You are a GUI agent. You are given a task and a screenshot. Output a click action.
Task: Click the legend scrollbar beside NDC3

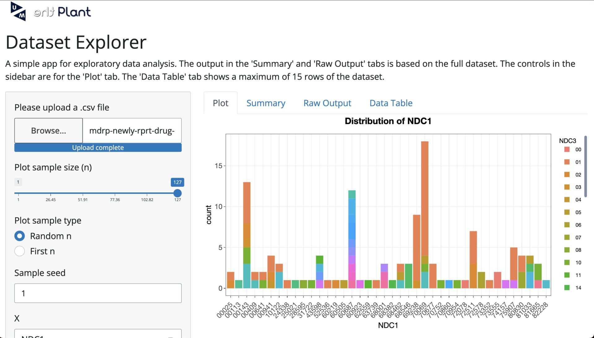pyautogui.click(x=586, y=166)
